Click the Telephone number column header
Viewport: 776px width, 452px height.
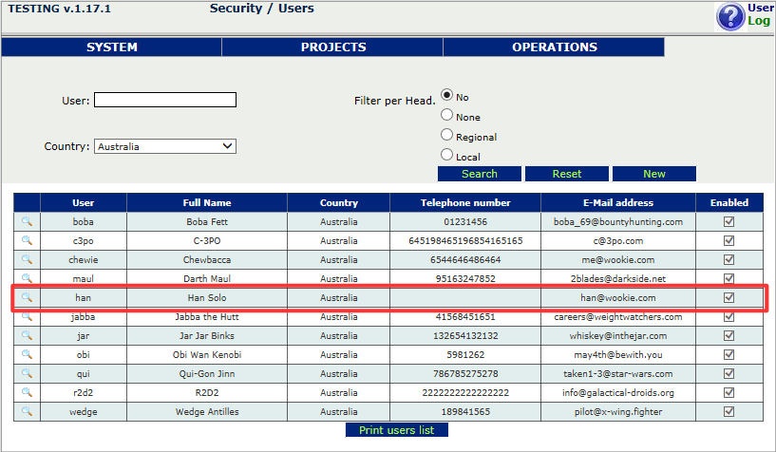pos(465,203)
